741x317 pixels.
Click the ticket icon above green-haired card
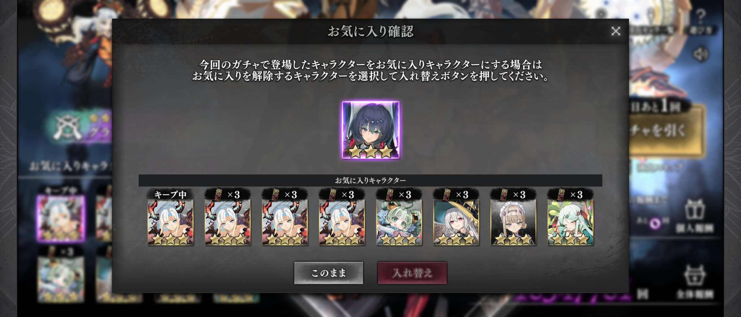390,195
